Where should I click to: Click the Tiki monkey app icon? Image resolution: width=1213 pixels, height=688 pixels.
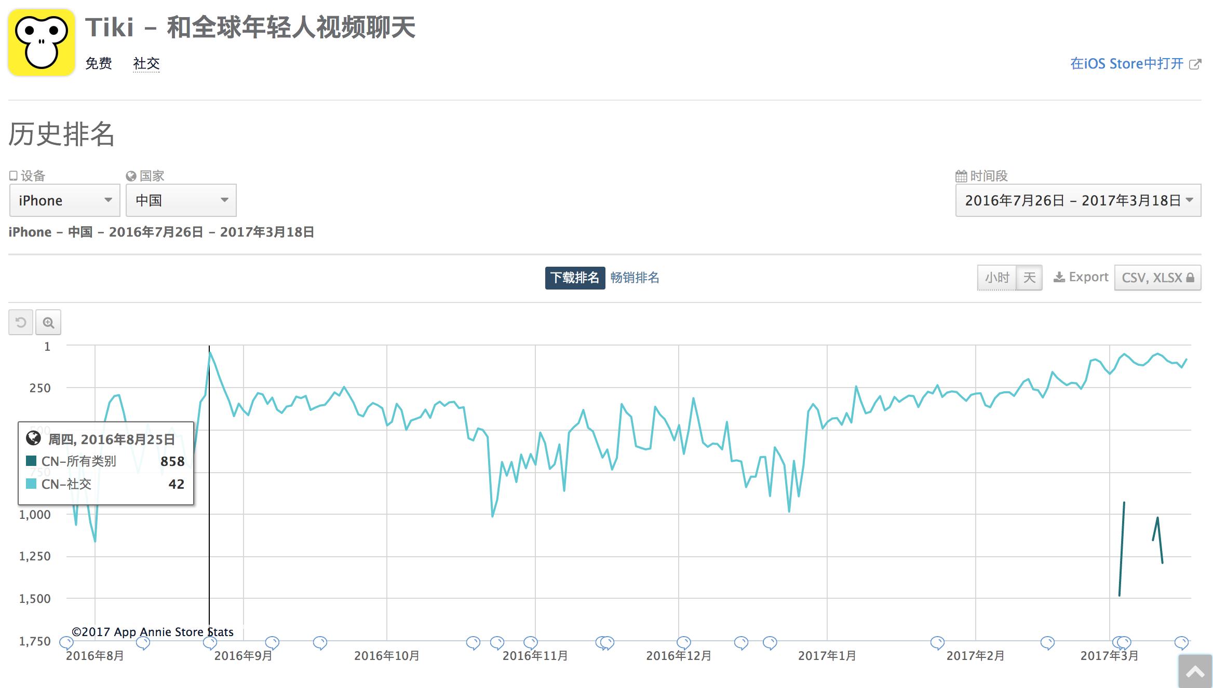pos(42,43)
